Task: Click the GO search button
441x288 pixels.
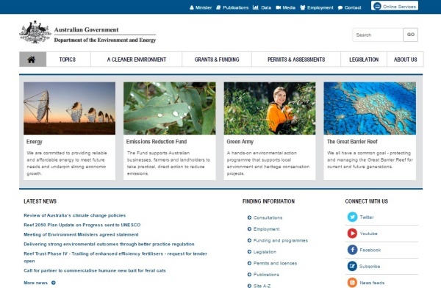Action: 411,35
